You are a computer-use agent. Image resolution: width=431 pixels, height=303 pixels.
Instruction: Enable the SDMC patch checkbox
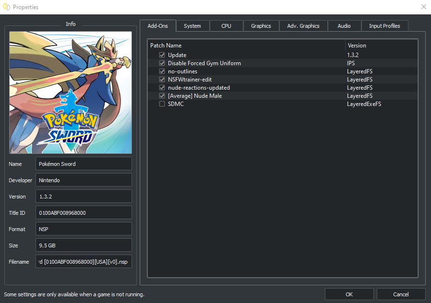(162, 104)
